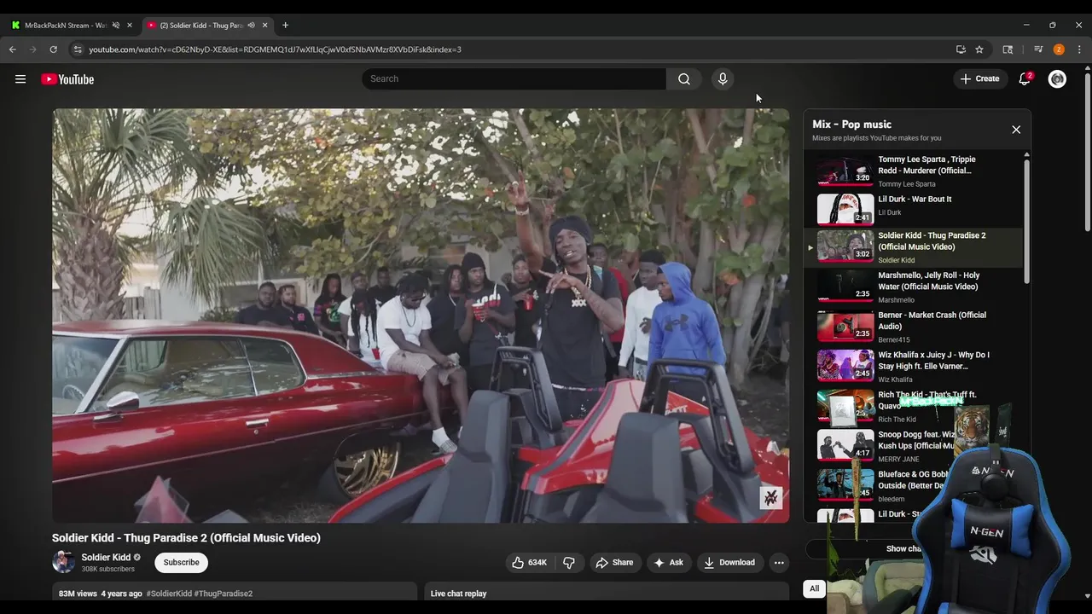Image resolution: width=1092 pixels, height=614 pixels.
Task: Focus the YouTube search field
Action: click(x=514, y=79)
